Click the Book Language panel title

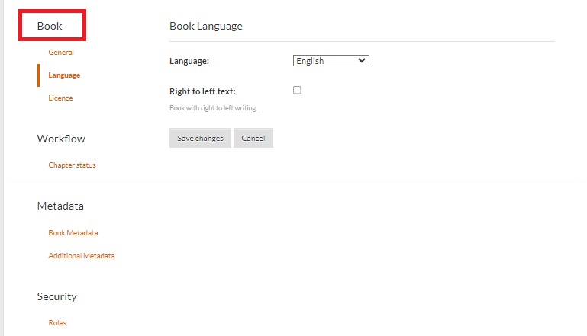[206, 26]
